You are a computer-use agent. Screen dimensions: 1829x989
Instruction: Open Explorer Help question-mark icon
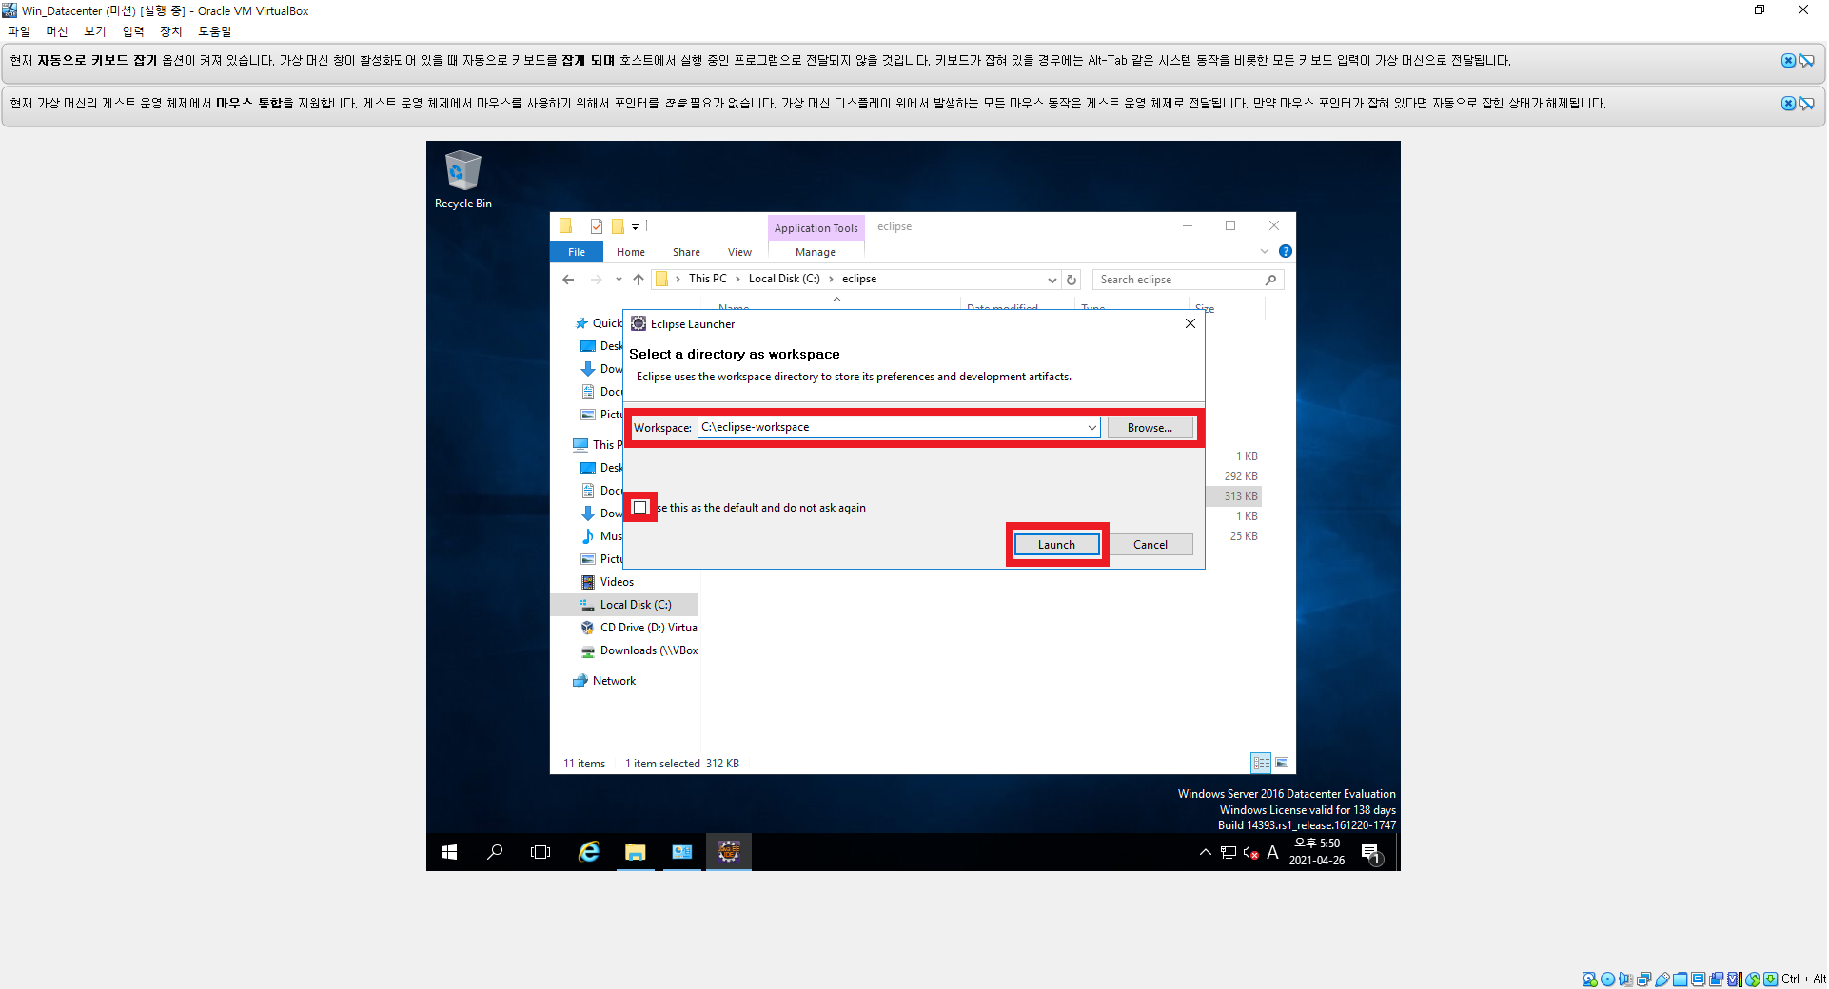(x=1286, y=251)
